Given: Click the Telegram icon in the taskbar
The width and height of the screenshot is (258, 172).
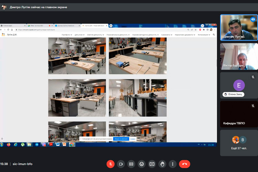Looking at the screenshot, I should click(37, 144).
